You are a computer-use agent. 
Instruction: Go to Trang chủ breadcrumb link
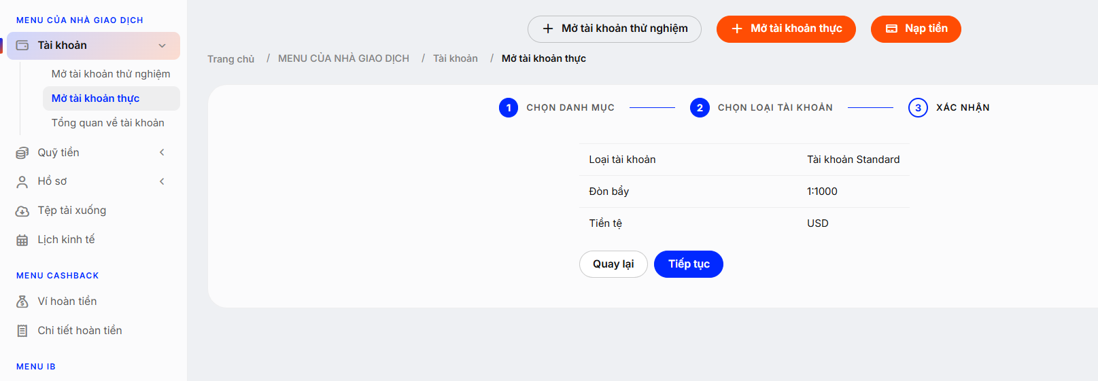click(x=230, y=59)
